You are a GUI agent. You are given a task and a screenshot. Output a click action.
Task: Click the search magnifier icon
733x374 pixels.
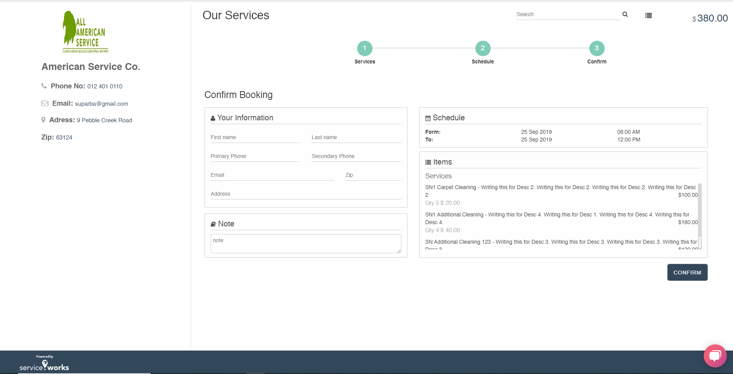(x=625, y=14)
